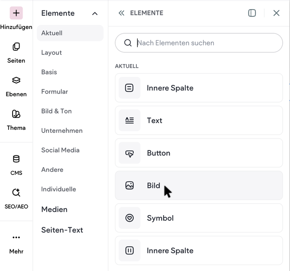The image size is (290, 271).
Task: Collapse panel with double-chevron icon
Action: point(122,13)
